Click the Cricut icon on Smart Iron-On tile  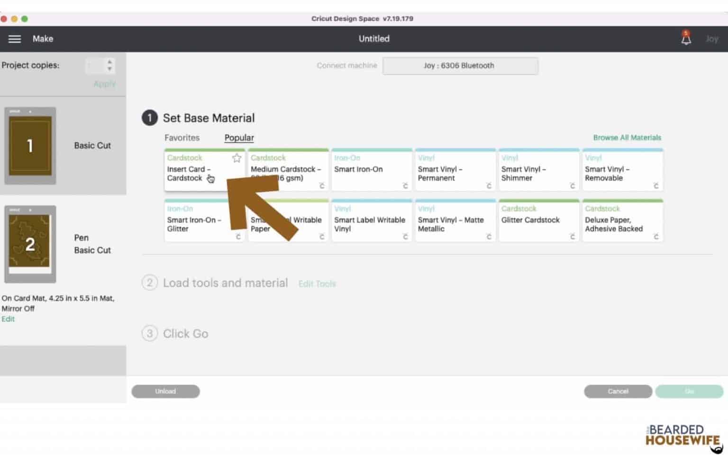405,186
